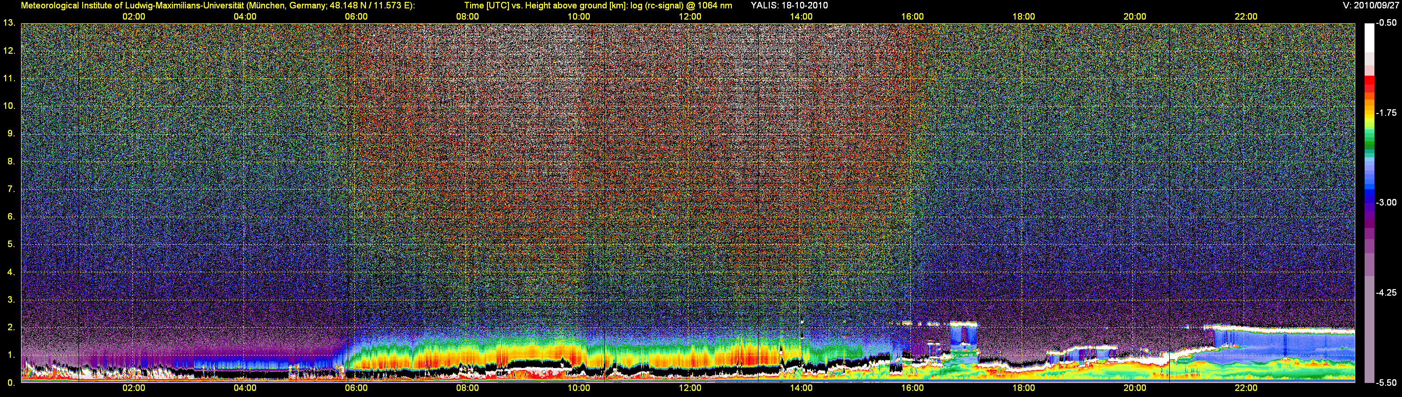Select the 12 km height axis label
1402x397 pixels.
pos(9,50)
